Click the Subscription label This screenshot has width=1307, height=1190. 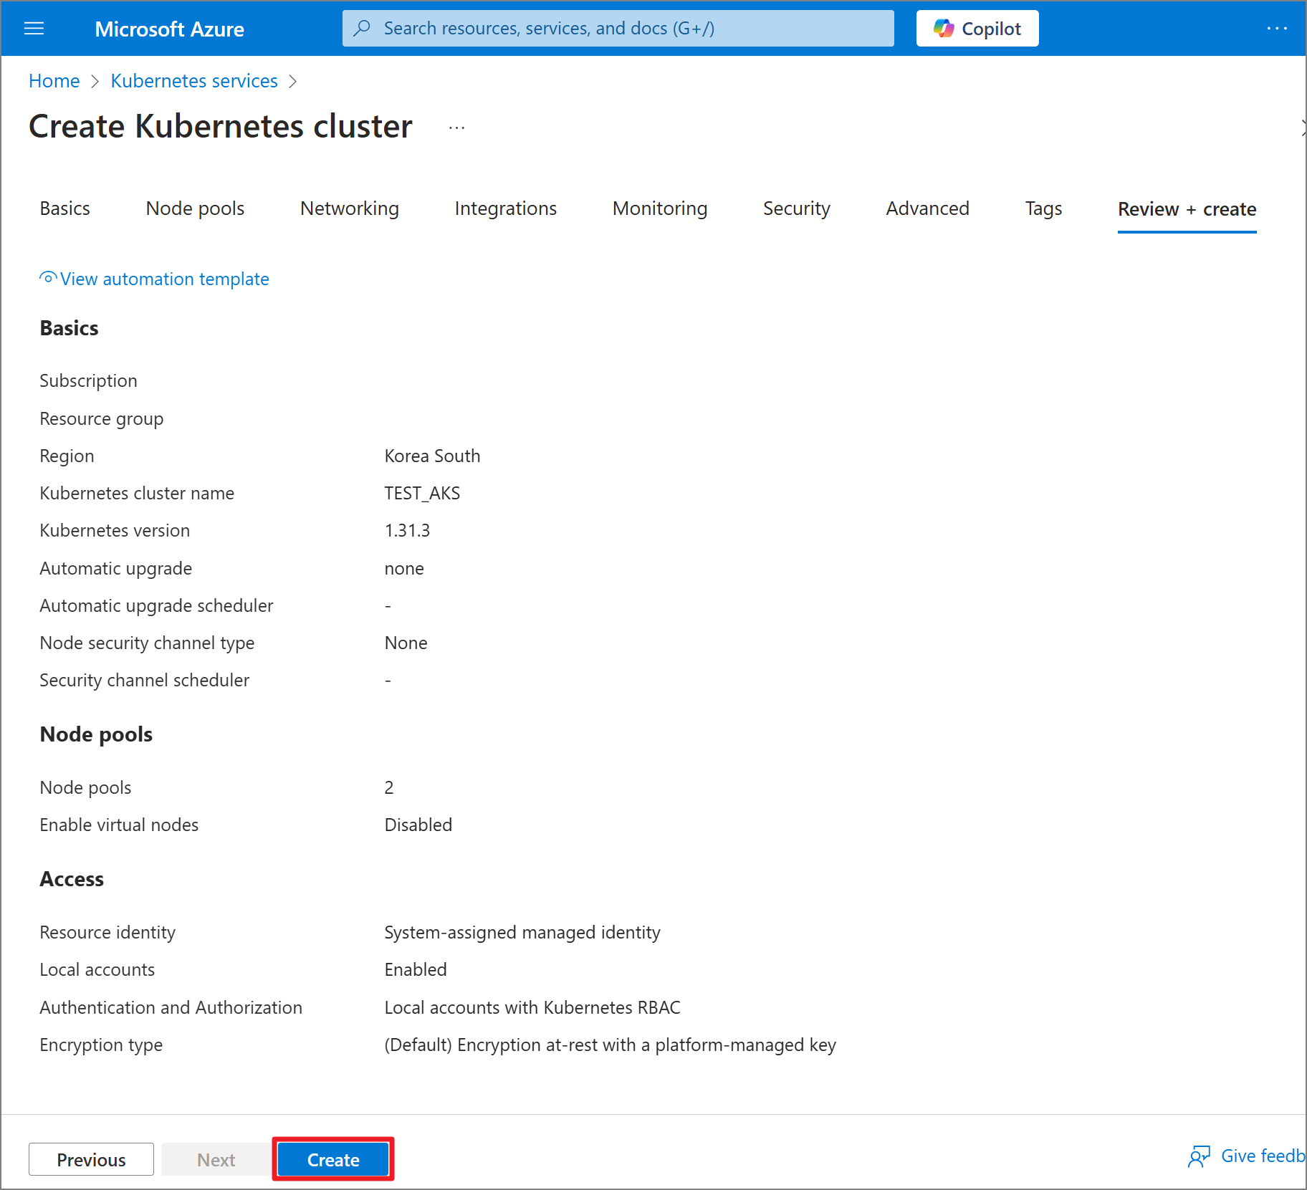pyautogui.click(x=88, y=381)
